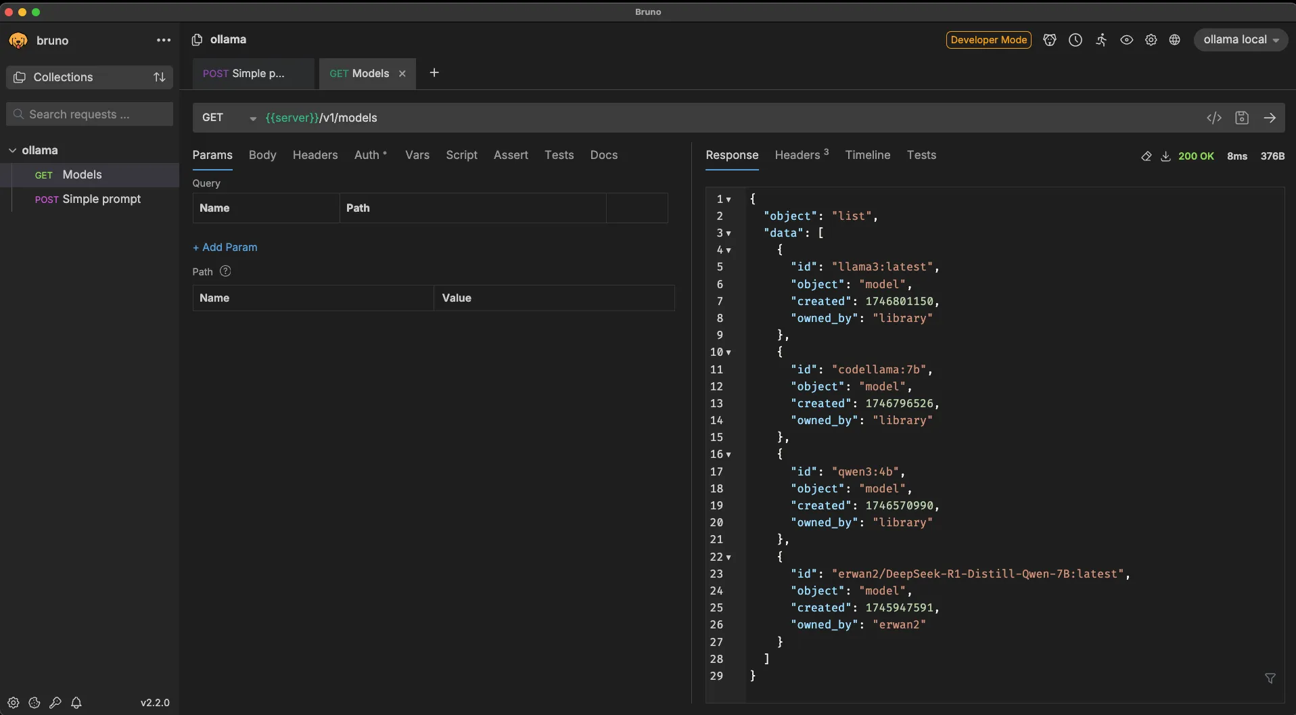Screen dimensions: 1296x715
Task: Open the response Tests tab
Action: [921, 155]
